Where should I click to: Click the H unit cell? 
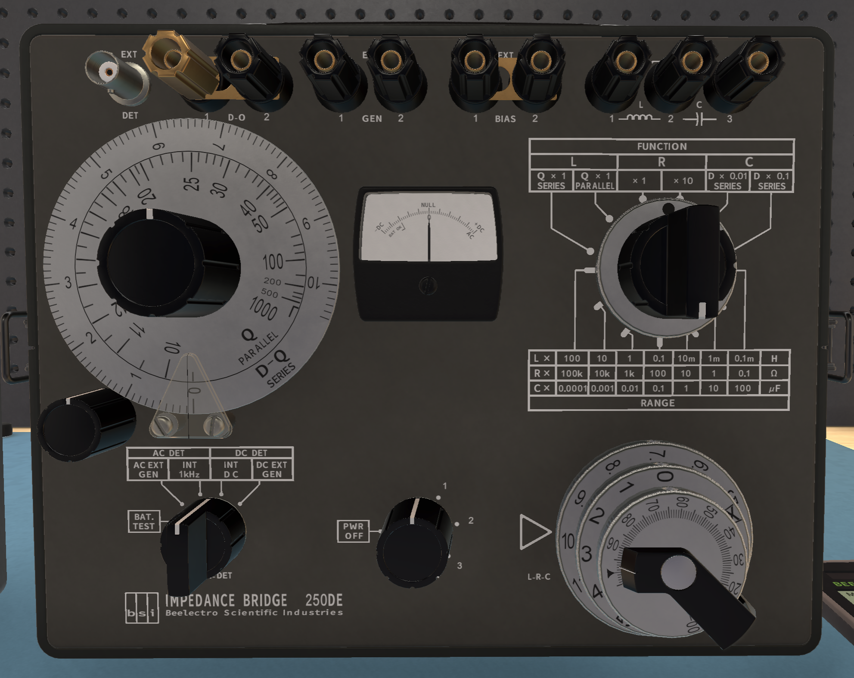coord(774,358)
